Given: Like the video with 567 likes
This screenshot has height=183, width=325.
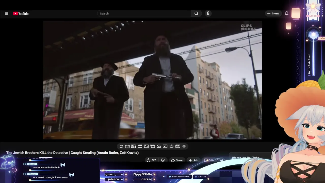Looking at the screenshot, I should click(x=151, y=160).
